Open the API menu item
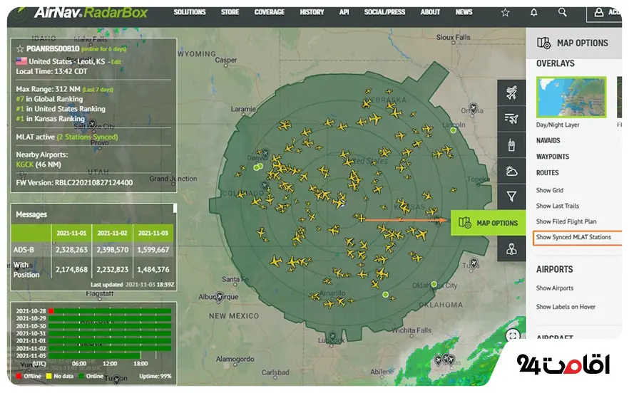629x393 pixels. 344,12
